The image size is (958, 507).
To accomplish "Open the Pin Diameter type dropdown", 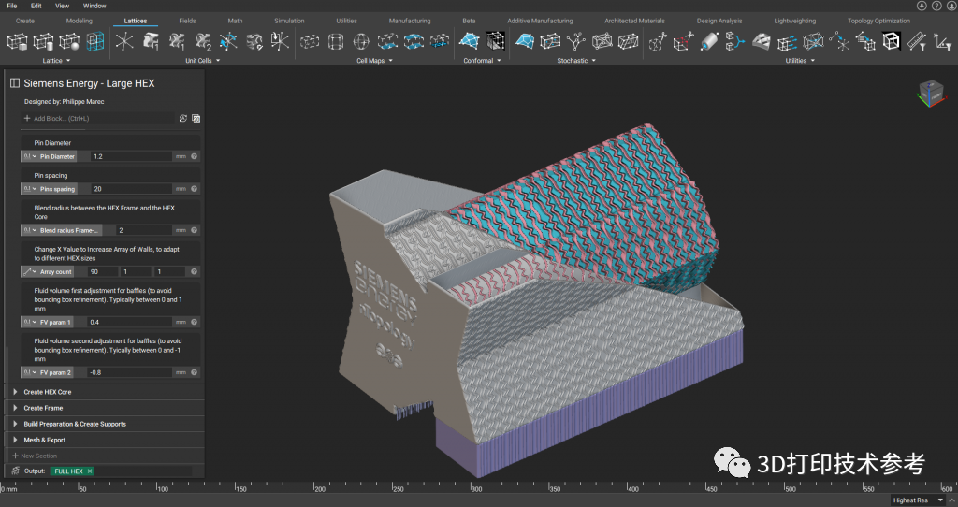I will tap(30, 156).
